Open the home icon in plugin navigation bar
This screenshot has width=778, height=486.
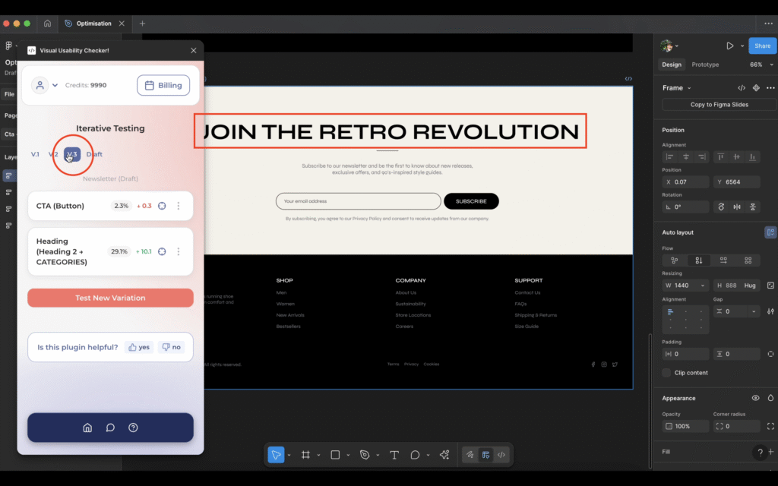click(87, 428)
